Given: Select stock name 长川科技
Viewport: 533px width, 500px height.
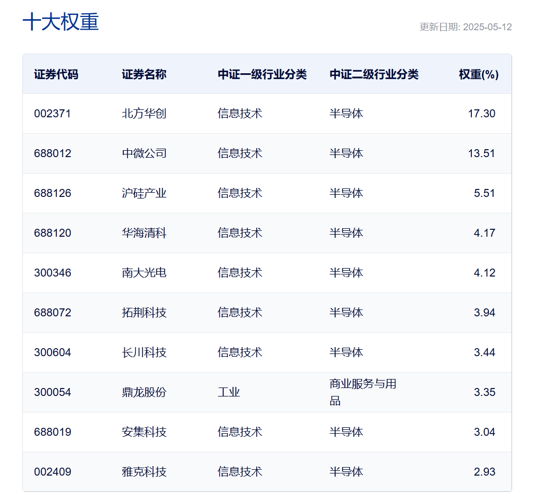Looking at the screenshot, I should click(x=144, y=352).
